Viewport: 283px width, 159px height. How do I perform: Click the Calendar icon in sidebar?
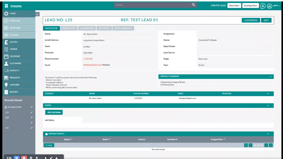pos(6,57)
